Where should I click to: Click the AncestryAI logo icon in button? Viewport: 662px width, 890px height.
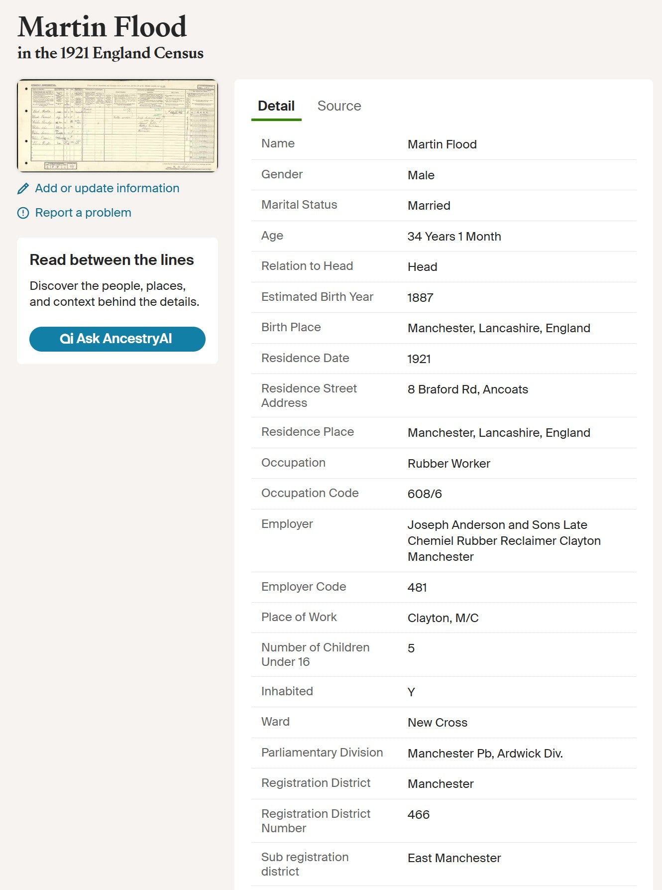coord(66,339)
